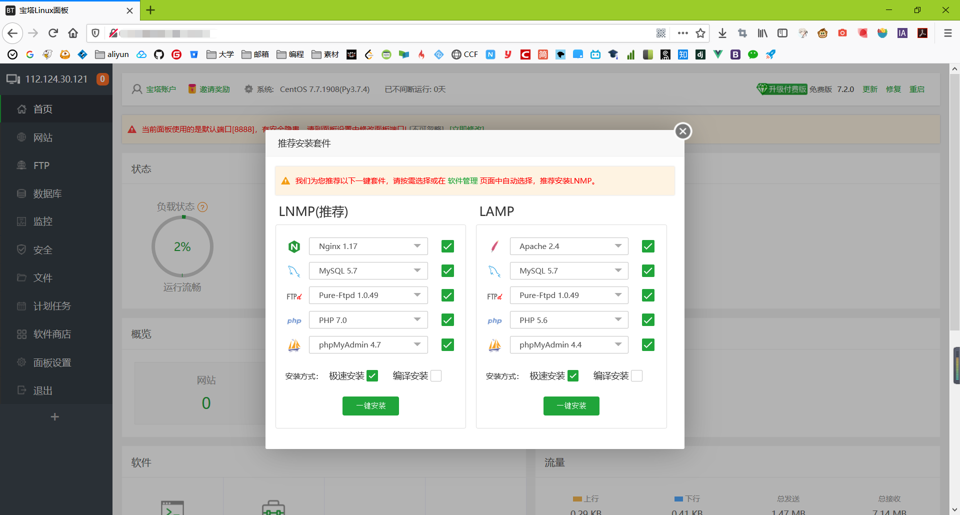
Task: Open Firefox downloads arrow icon
Action: pos(722,33)
